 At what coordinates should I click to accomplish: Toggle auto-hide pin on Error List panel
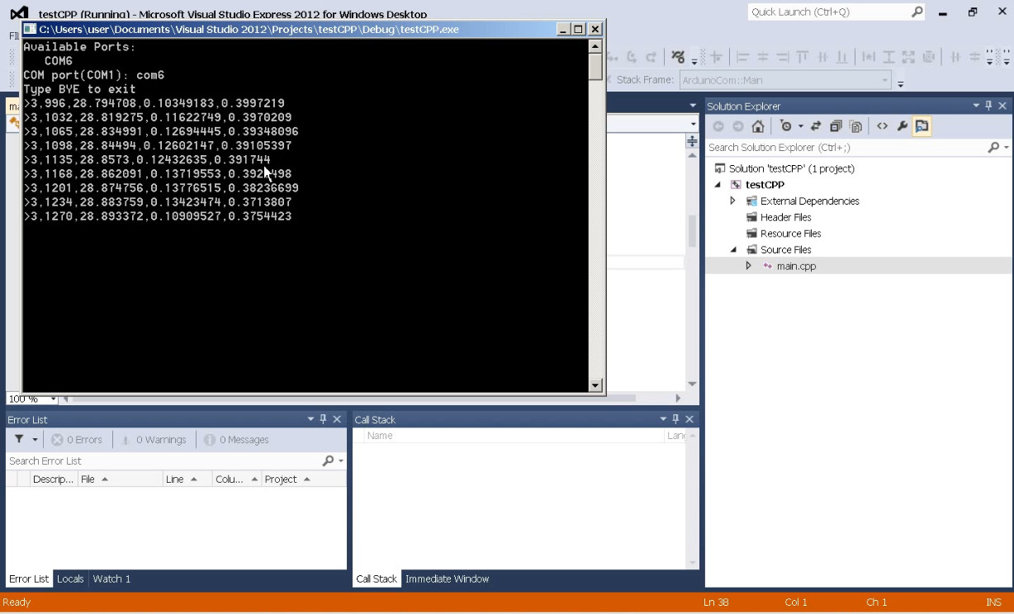coord(323,419)
